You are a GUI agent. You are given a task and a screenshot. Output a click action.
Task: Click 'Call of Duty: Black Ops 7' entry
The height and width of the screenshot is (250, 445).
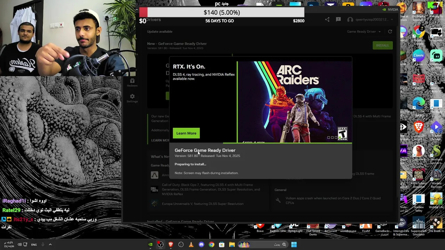(x=211, y=190)
